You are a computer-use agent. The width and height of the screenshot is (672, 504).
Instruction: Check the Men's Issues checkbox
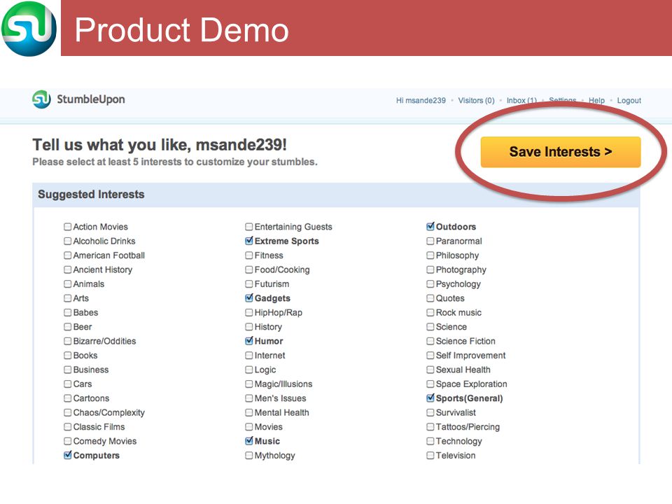click(x=249, y=398)
